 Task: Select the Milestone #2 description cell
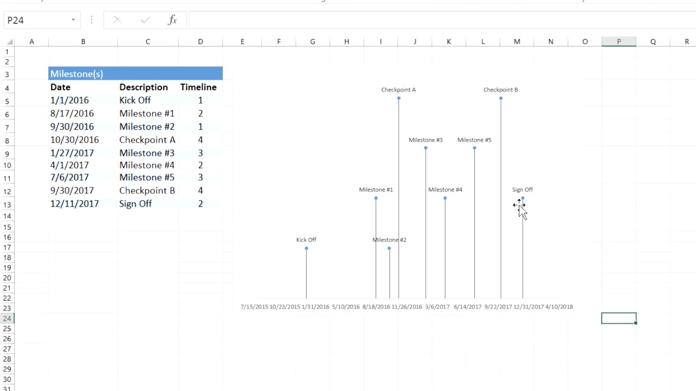point(148,127)
